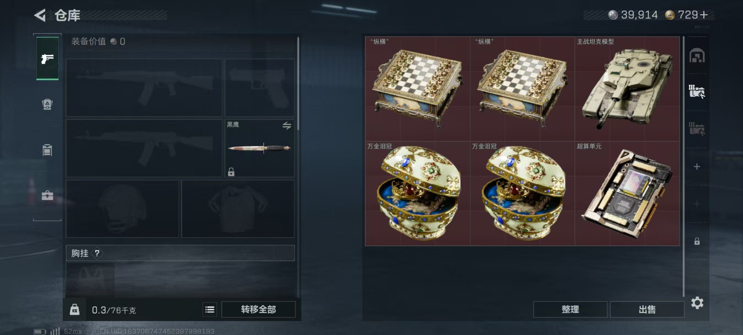The height and width of the screenshot is (335, 743).
Task: Add currency with the plus beside 729
Action: 704,15
